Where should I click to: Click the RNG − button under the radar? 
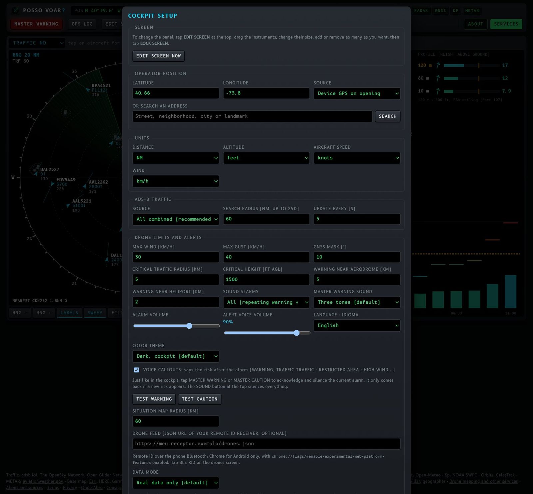tap(20, 313)
